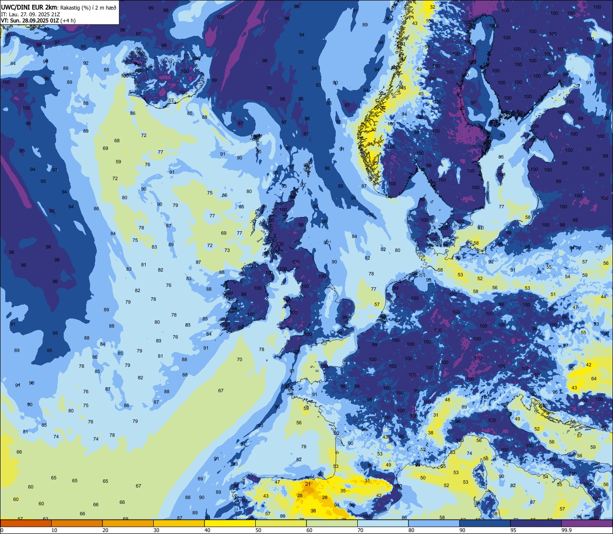The width and height of the screenshot is (613, 534).
Task: Click the 90–95 medium blue legend segment
Action: (x=485, y=523)
